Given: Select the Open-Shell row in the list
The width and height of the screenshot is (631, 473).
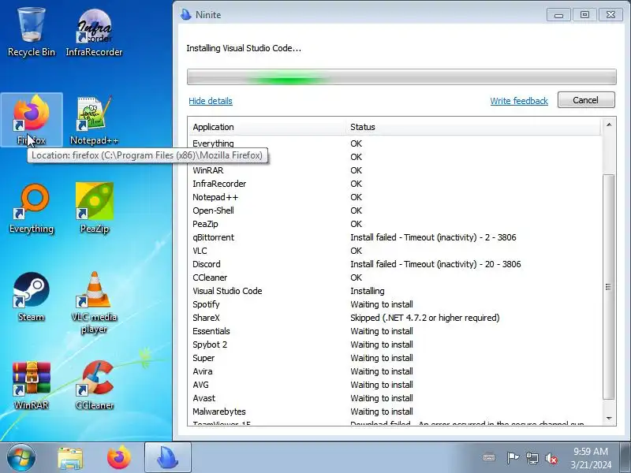Looking at the screenshot, I should (394, 210).
